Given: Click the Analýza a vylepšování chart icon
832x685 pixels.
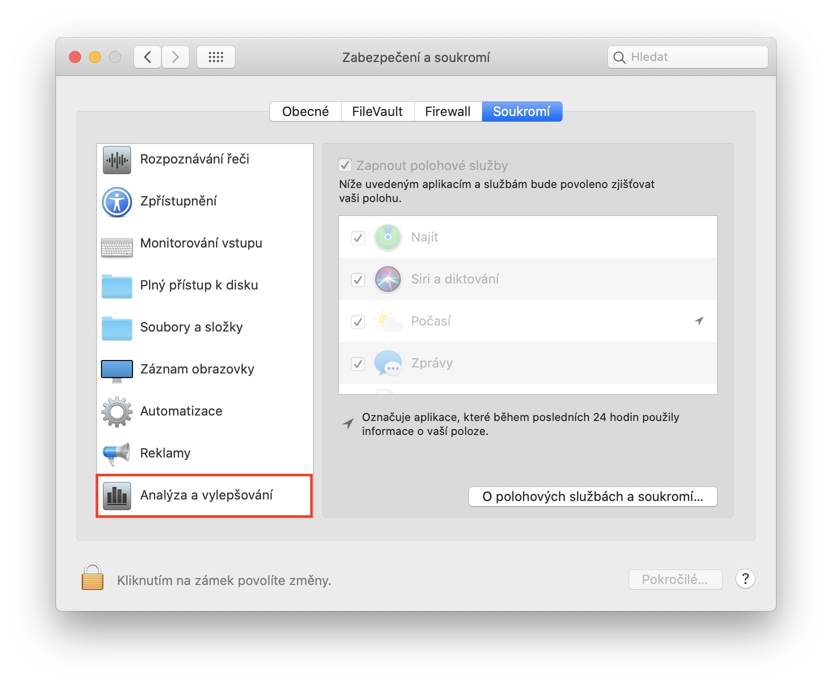Looking at the screenshot, I should 117,496.
